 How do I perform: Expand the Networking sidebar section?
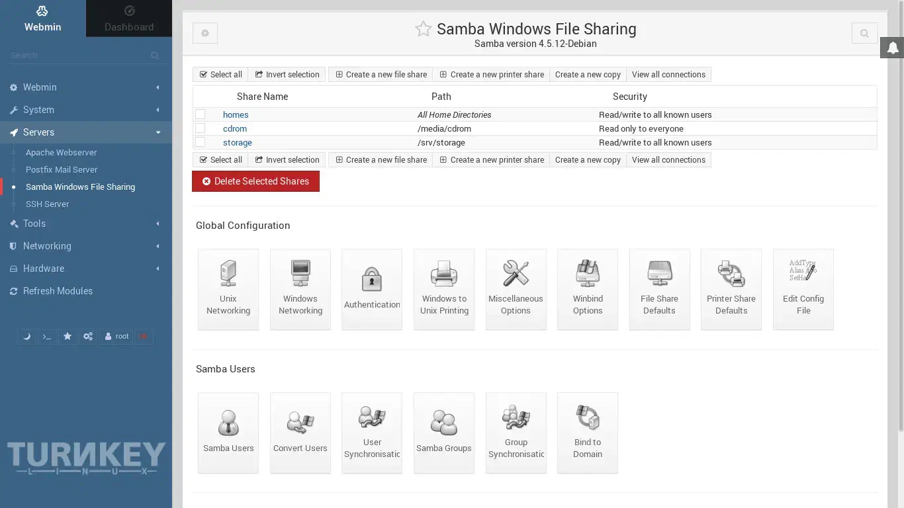pyautogui.click(x=86, y=246)
